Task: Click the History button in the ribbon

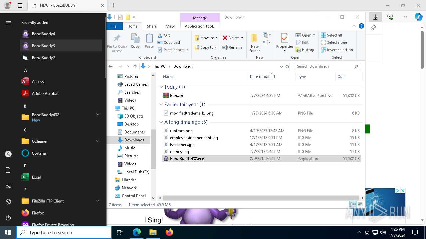Action: pyautogui.click(x=305, y=50)
